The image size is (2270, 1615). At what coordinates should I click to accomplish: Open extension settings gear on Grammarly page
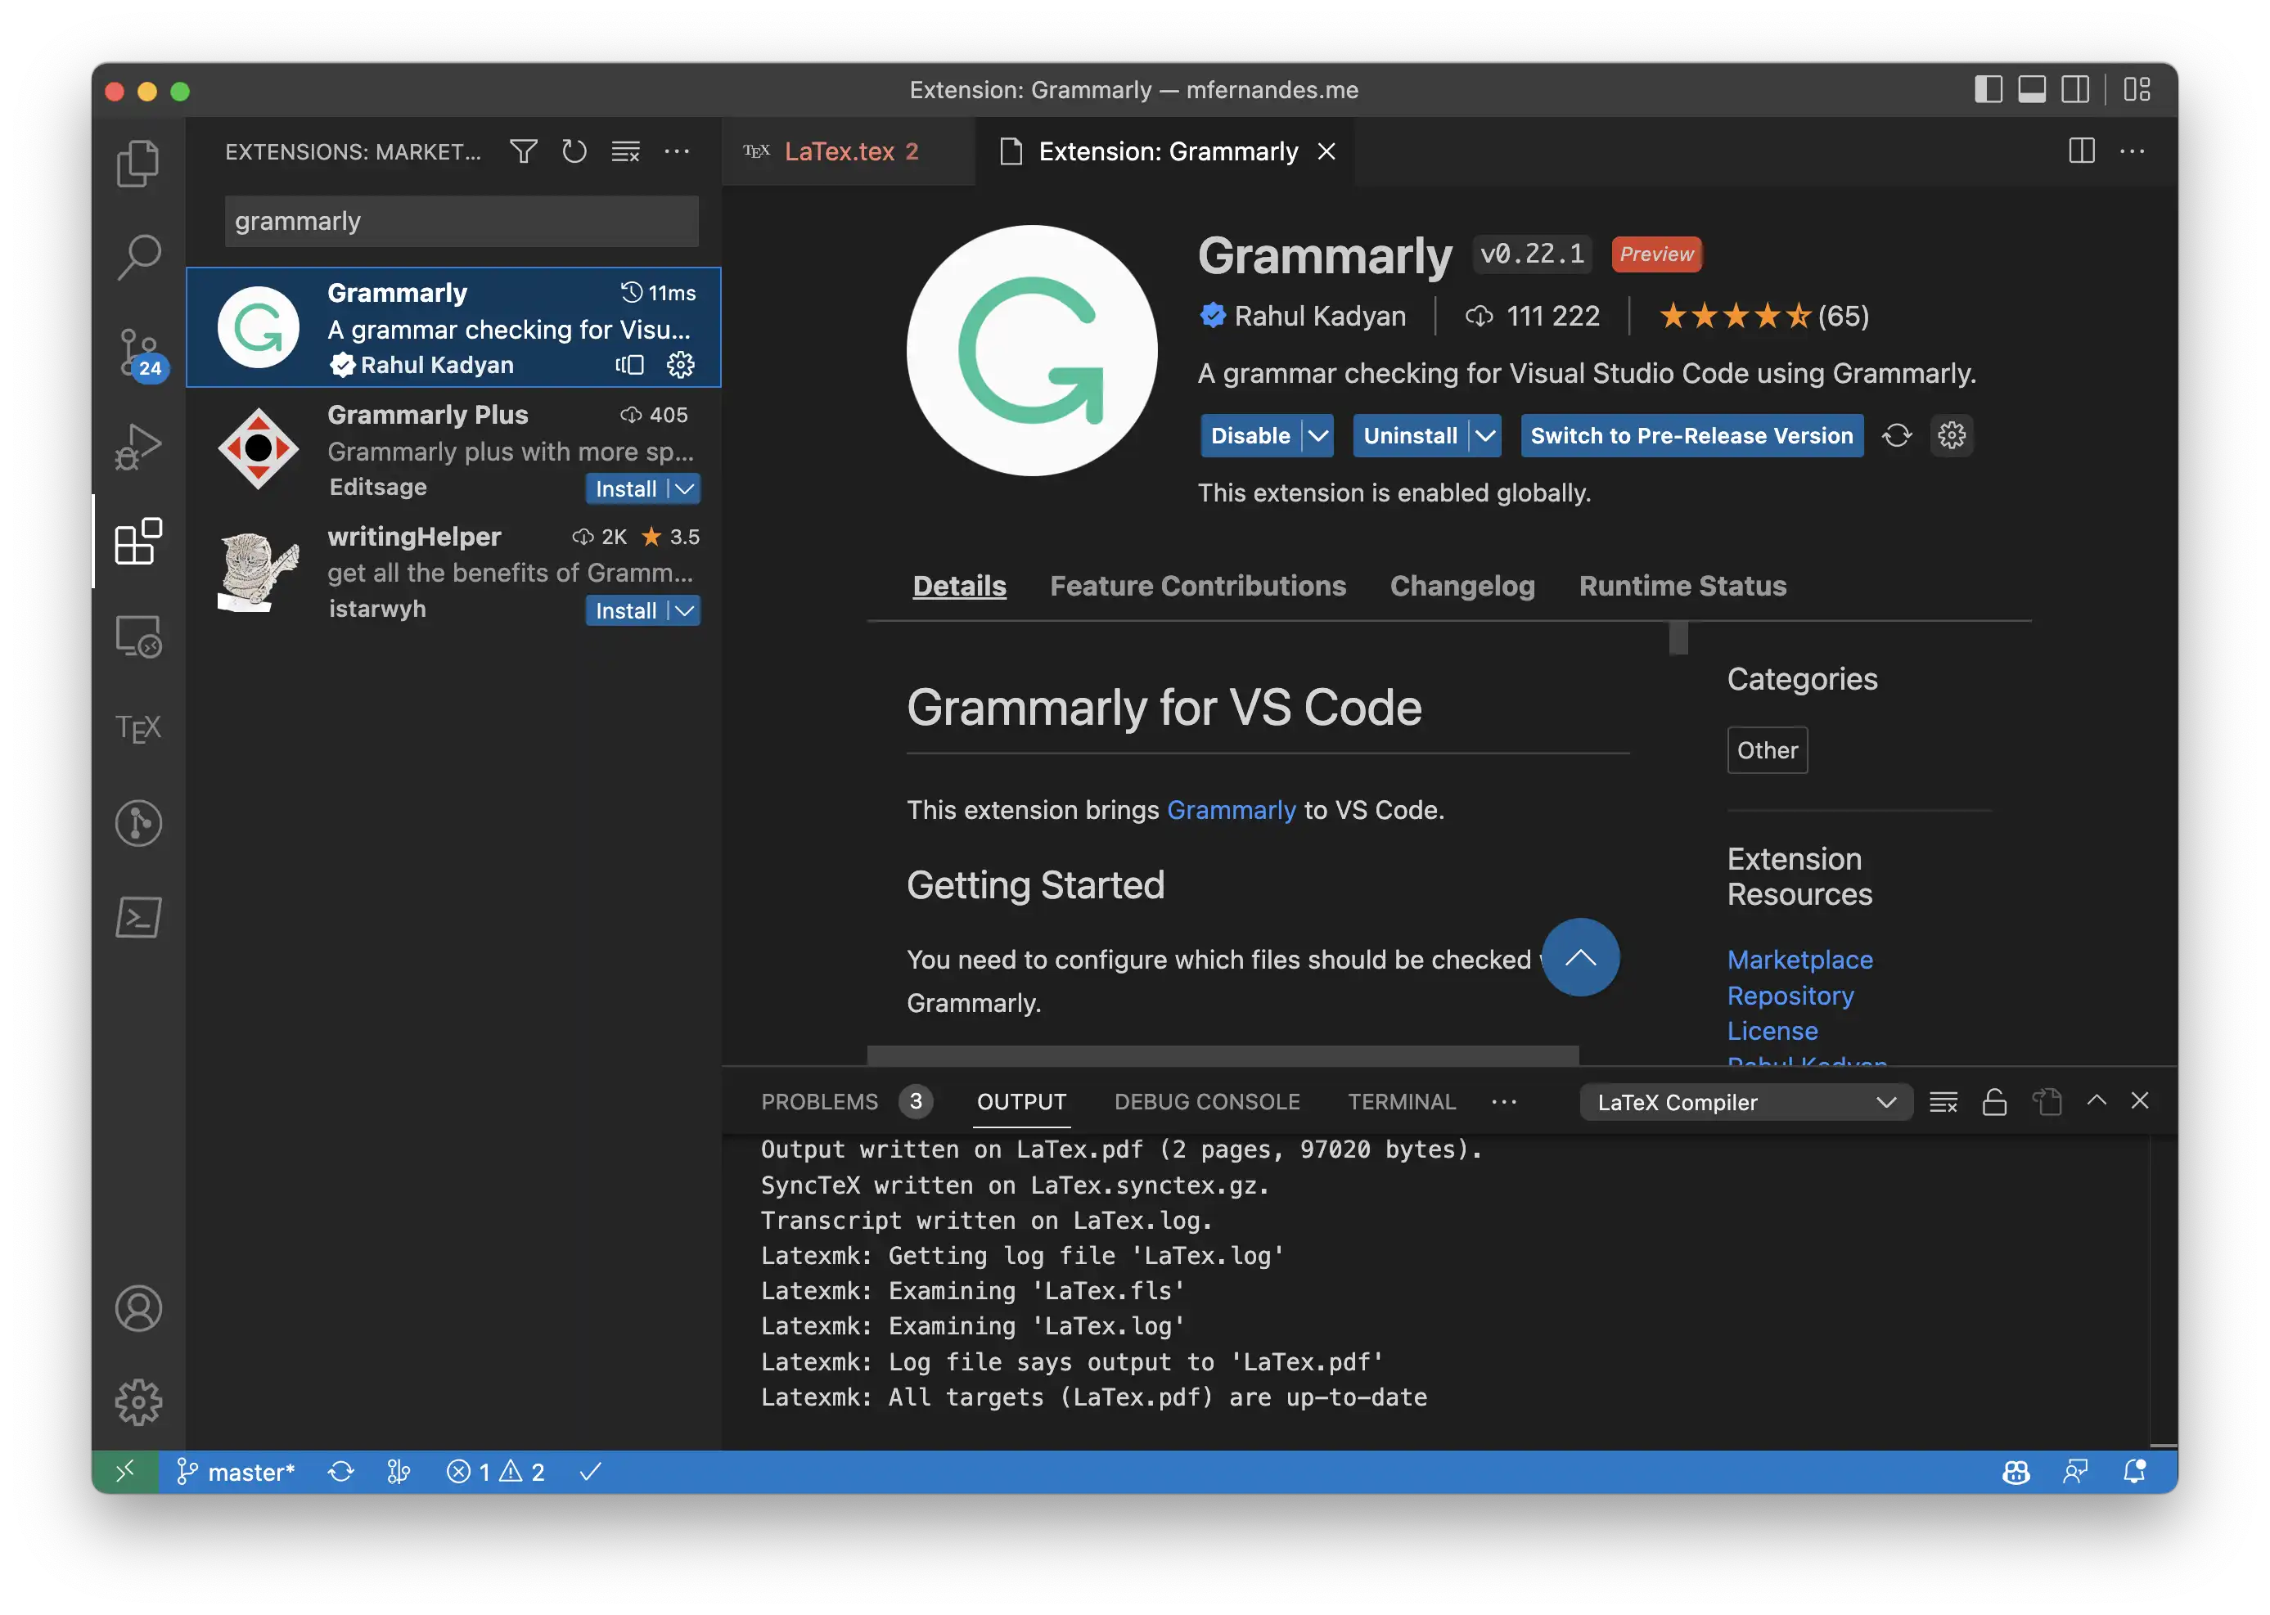[1951, 435]
